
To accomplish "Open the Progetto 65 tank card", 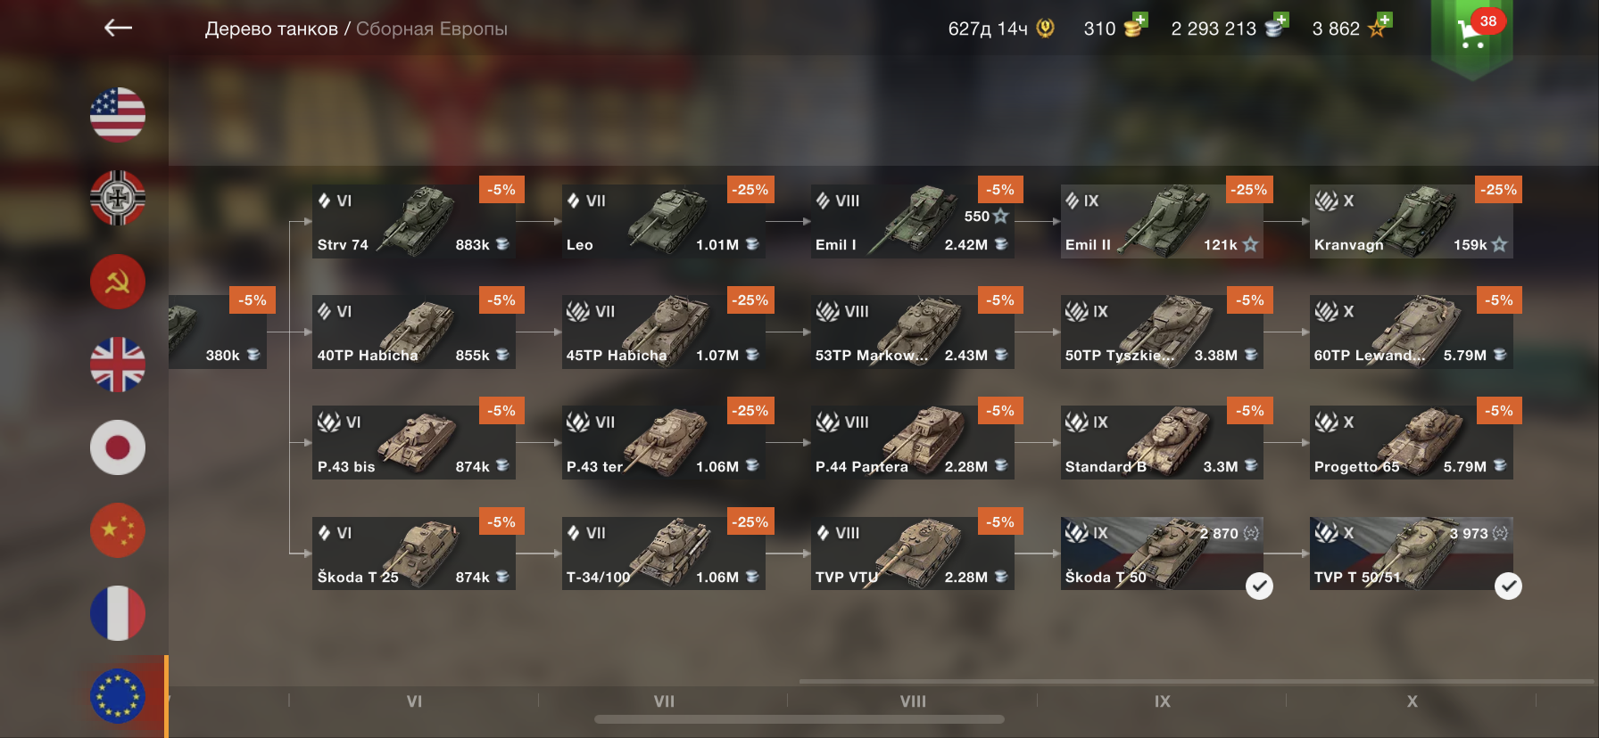I will click(1411, 443).
